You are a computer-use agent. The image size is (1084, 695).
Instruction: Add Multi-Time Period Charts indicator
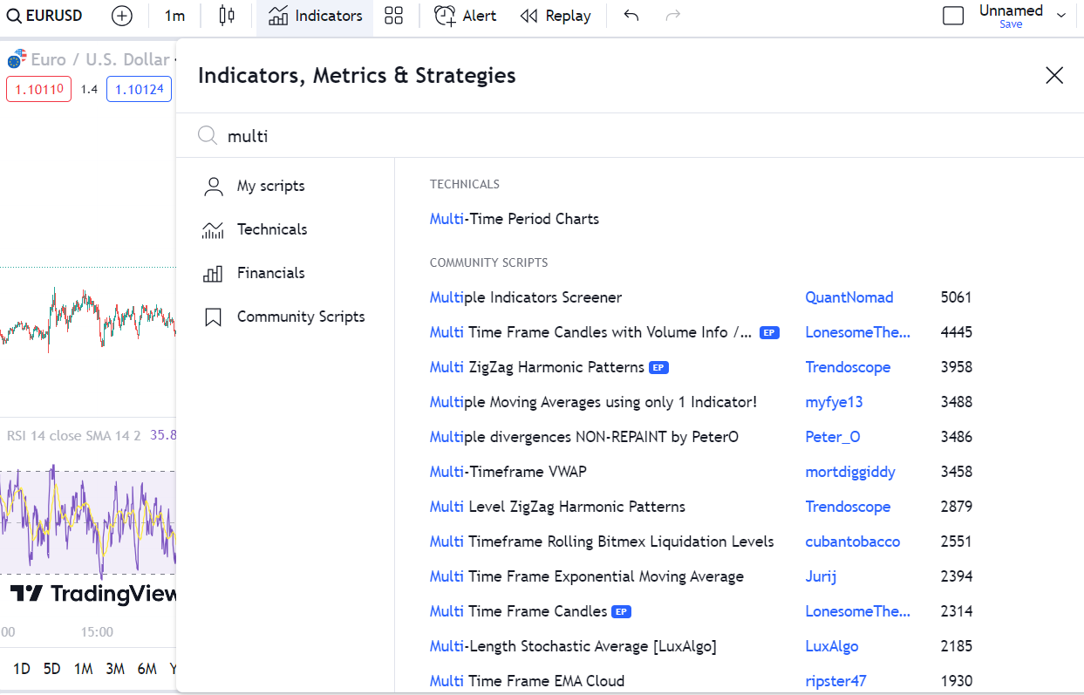[x=515, y=219]
